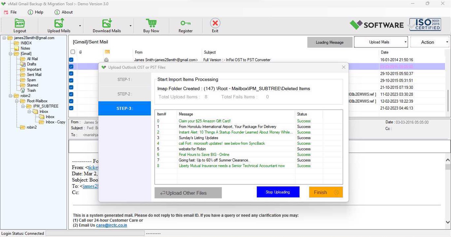Open the Help menu
The height and width of the screenshot is (237, 451).
click(x=35, y=12)
